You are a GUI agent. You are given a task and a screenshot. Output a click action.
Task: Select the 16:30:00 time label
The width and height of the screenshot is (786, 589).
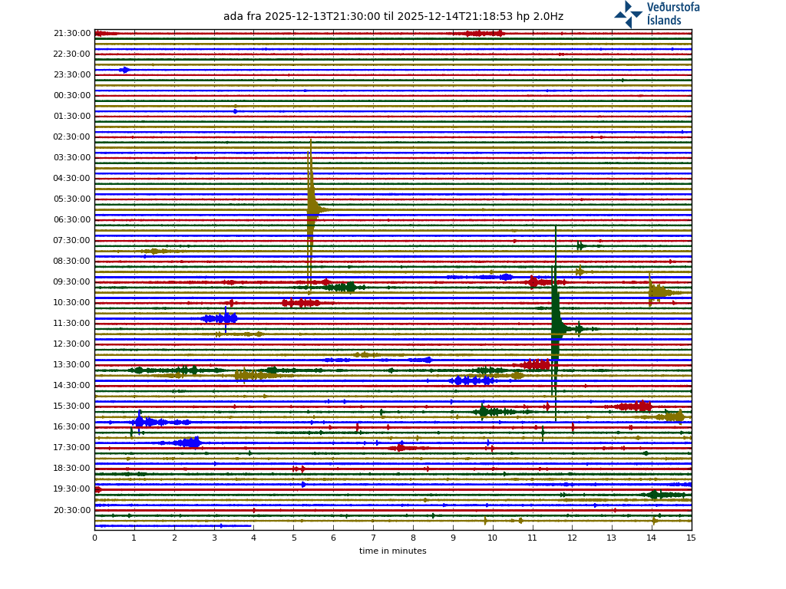tap(72, 427)
